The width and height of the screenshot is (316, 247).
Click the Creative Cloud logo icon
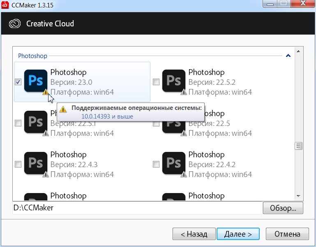pyautogui.click(x=15, y=23)
